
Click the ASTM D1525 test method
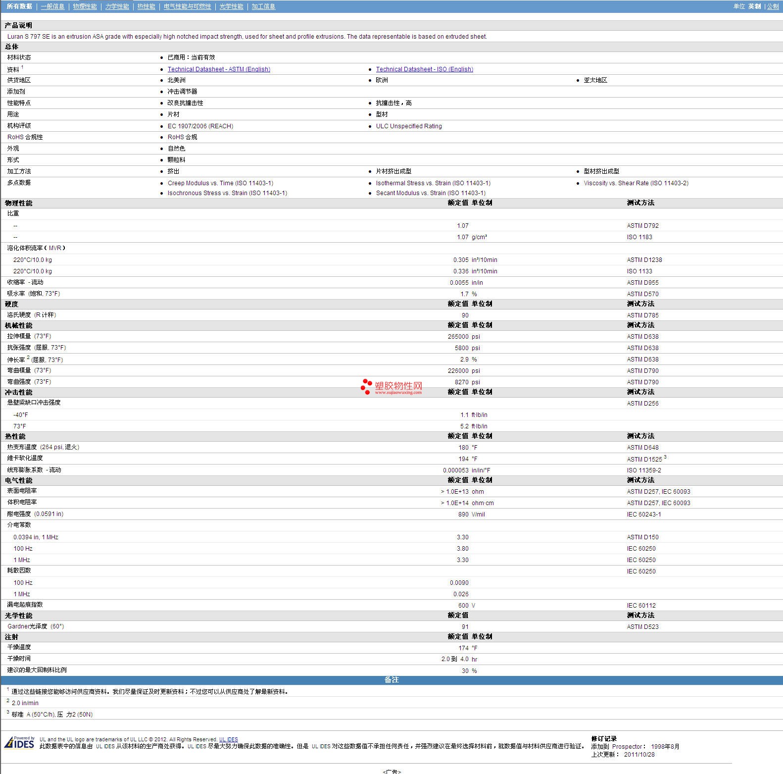[644, 460]
